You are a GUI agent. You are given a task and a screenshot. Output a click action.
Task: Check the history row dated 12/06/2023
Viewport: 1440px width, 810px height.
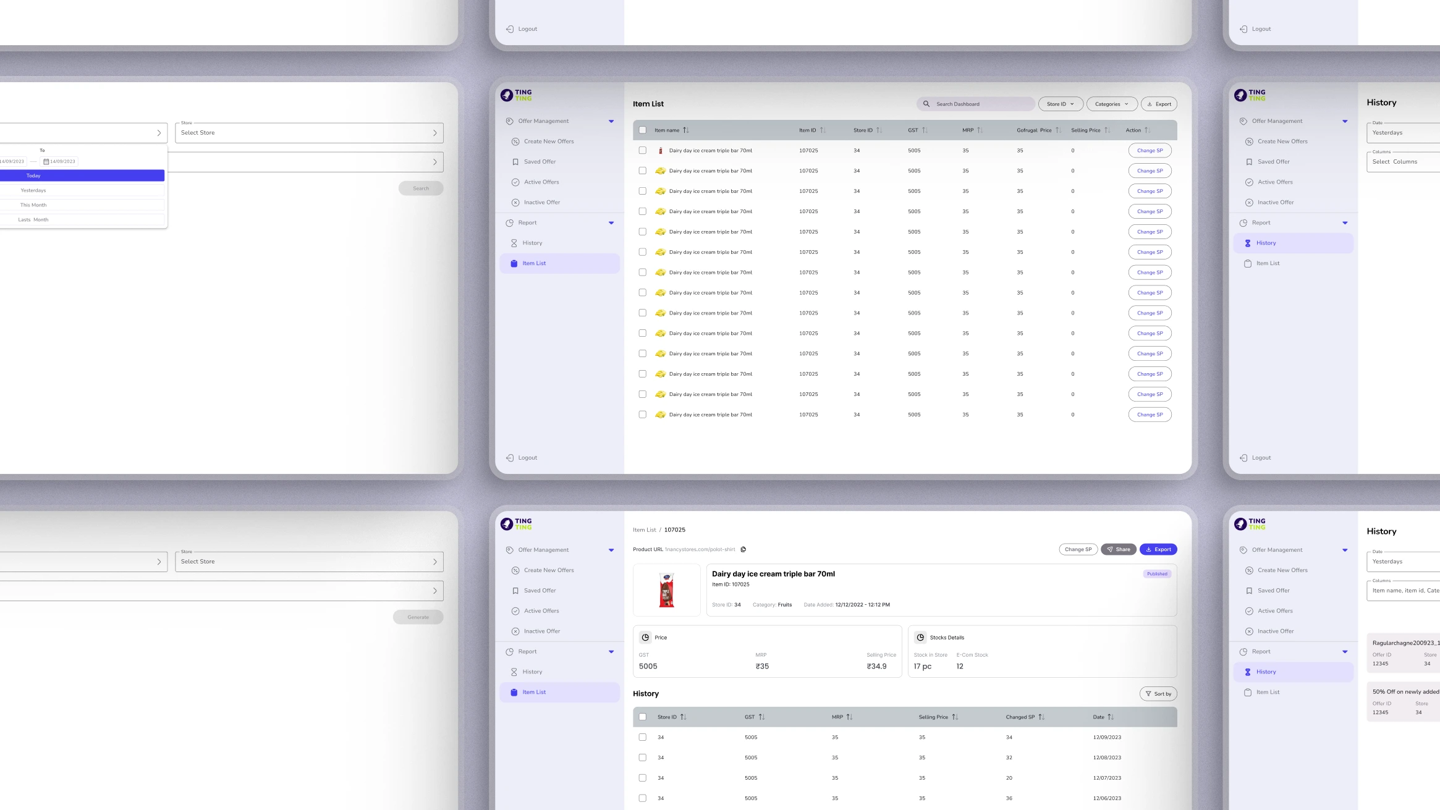click(x=643, y=798)
